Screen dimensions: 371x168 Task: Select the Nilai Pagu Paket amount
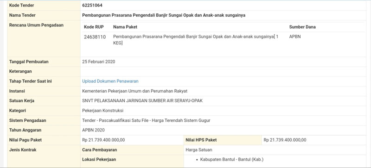[103, 140]
